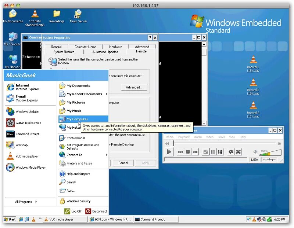Select Record 2 (16).wav desktop file
Viewport: 294px width, 228px height.
click(x=253, y=87)
